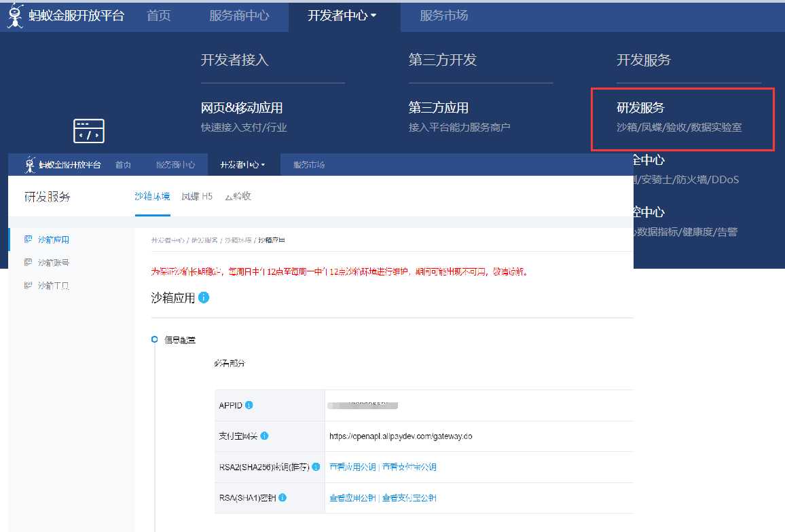Open 服务商中心 in the inset page header
This screenshot has height=532, width=785.
click(175, 165)
